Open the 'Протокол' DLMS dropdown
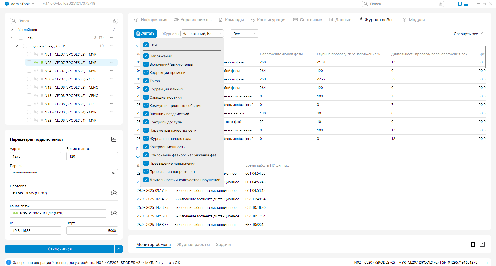 click(58, 193)
